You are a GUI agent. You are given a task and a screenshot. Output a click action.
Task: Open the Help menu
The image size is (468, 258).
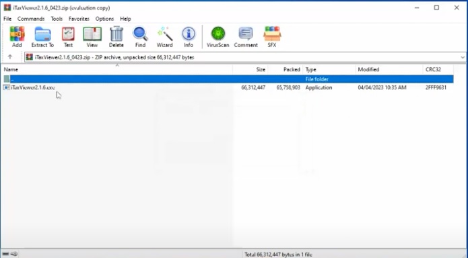125,19
